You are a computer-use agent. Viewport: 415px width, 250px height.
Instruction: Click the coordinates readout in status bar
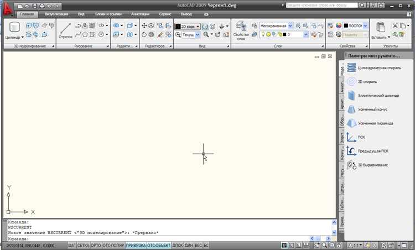click(x=30, y=246)
